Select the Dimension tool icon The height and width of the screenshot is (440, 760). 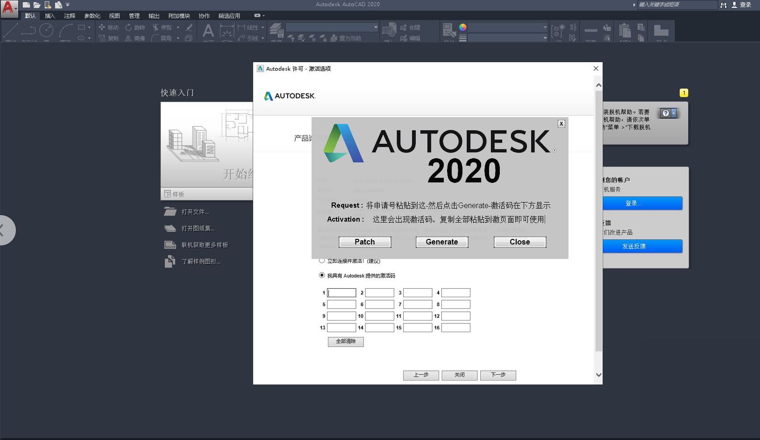click(x=227, y=32)
